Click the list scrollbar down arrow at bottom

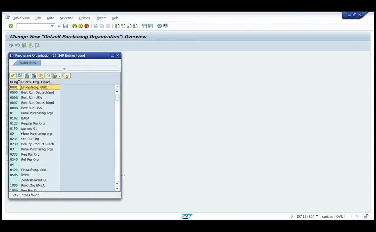pyautogui.click(x=117, y=188)
